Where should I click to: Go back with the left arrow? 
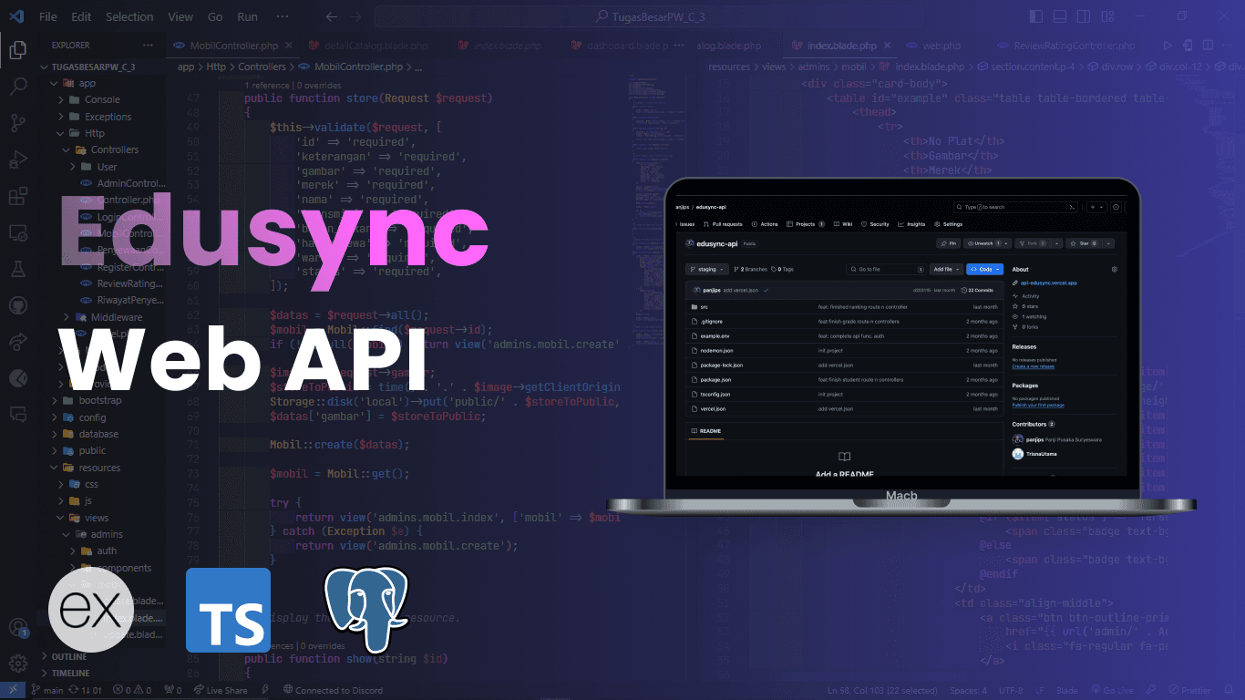point(332,16)
